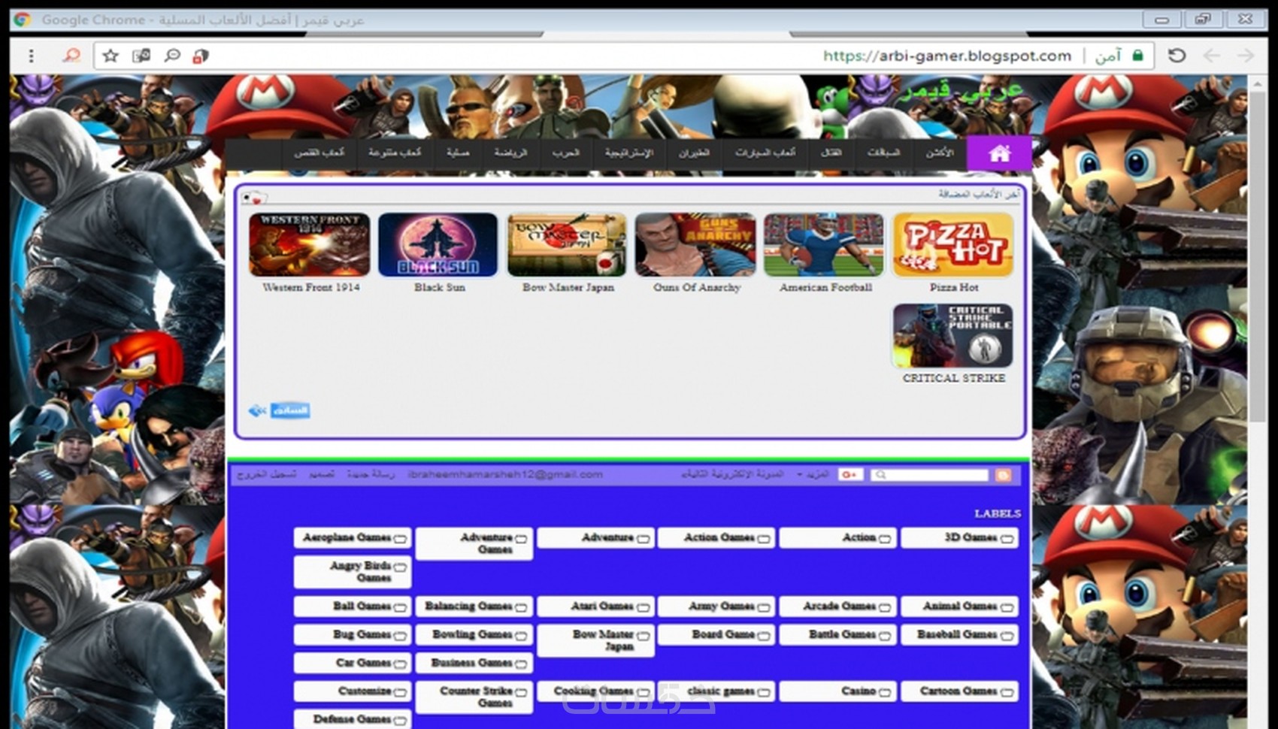This screenshot has height=729, width=1278.
Task: Open the Bow Master Japan game thumbnail
Action: pyautogui.click(x=567, y=244)
